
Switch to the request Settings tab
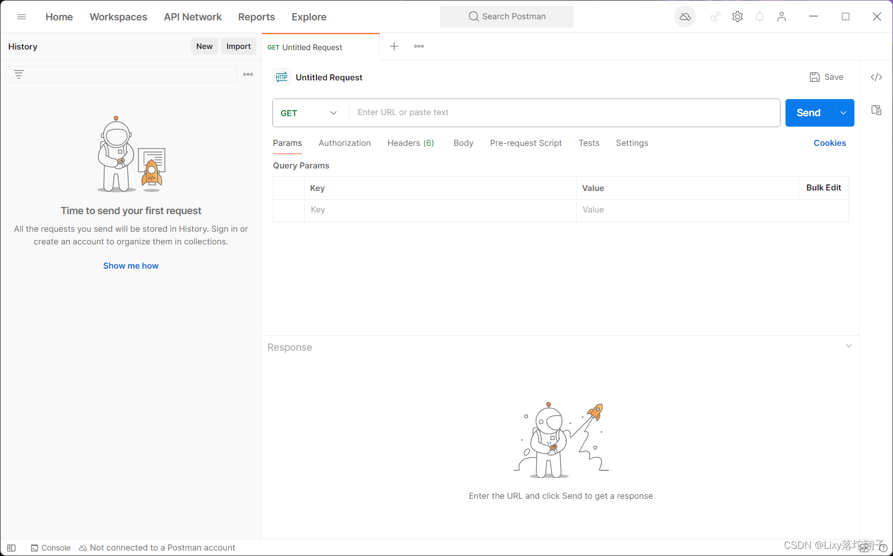[632, 143]
